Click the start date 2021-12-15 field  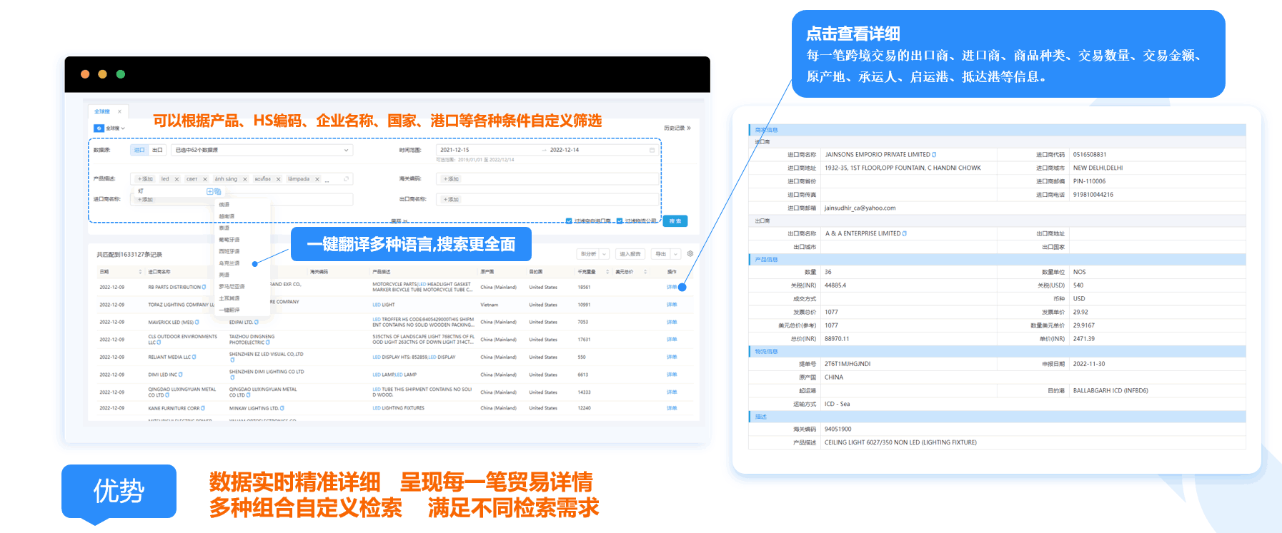coord(455,150)
